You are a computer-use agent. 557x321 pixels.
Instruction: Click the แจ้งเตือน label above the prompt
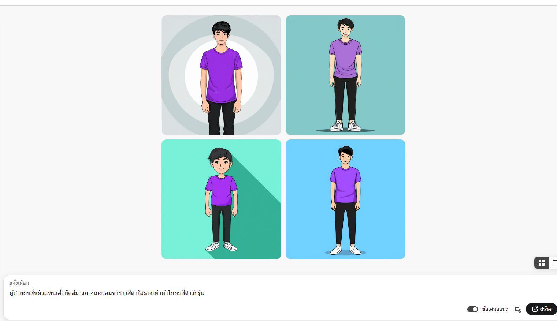[x=19, y=283]
